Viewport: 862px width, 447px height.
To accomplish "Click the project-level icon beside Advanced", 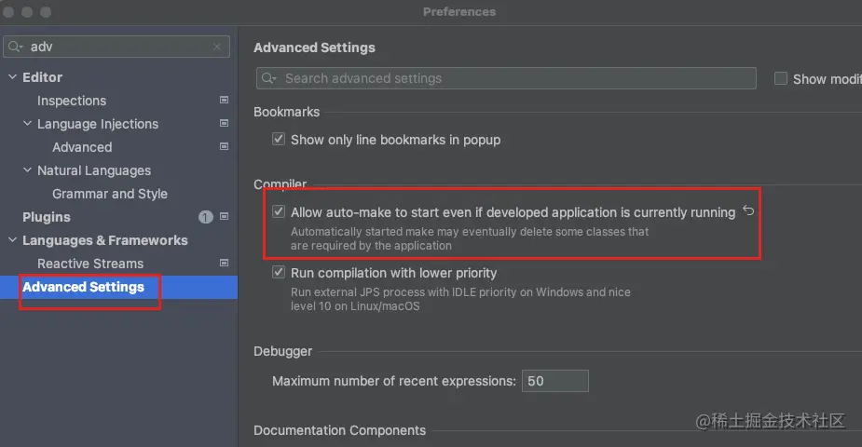I will (224, 146).
